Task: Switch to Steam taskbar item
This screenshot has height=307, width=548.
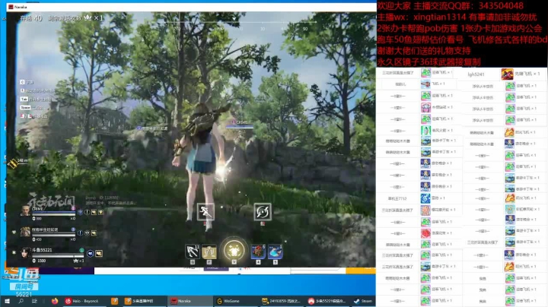Action: tap(363, 301)
